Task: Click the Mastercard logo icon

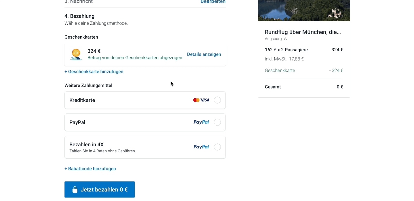Action: (196, 100)
